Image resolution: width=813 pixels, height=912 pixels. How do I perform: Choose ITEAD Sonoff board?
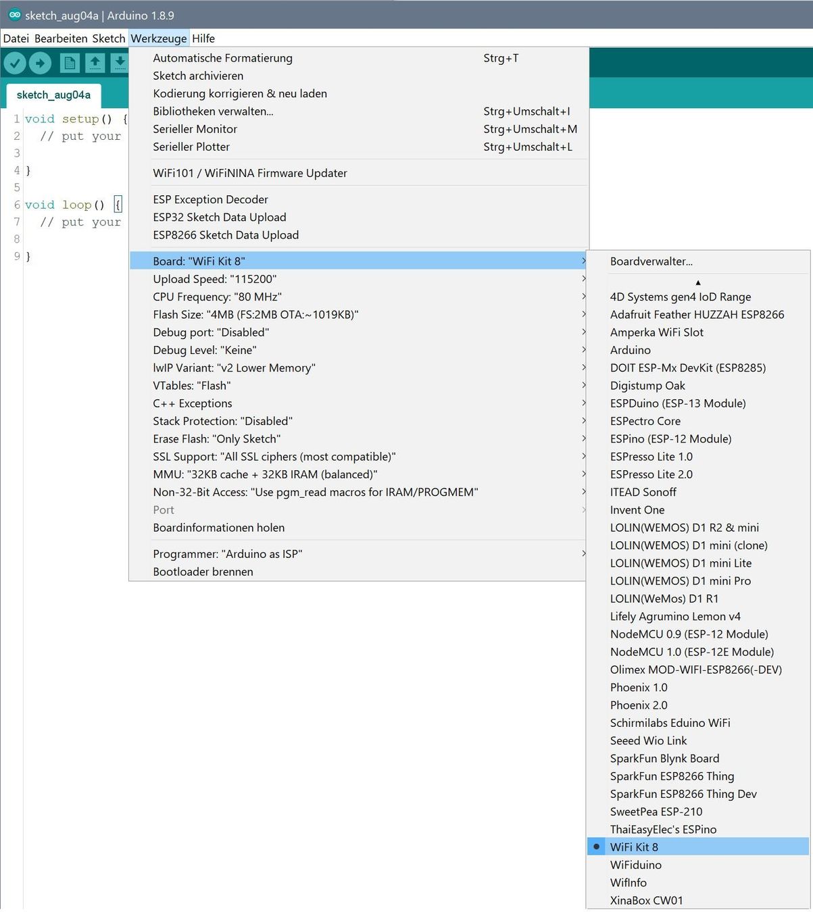point(697,492)
